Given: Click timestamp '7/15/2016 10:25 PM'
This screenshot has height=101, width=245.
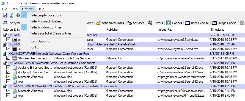Looking at the screenshot, I should 223,77.
